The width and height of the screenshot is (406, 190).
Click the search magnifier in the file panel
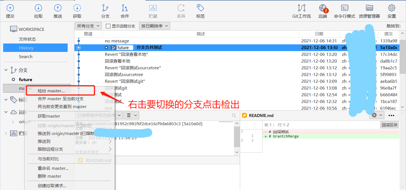(x=234, y=115)
